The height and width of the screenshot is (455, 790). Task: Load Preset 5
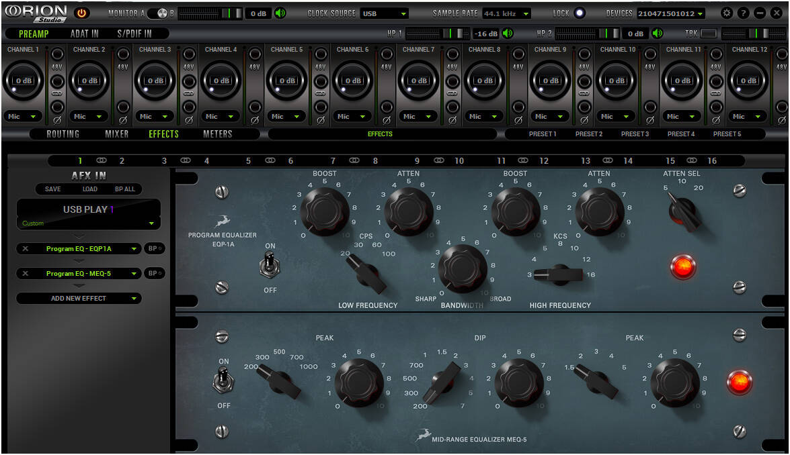[727, 134]
